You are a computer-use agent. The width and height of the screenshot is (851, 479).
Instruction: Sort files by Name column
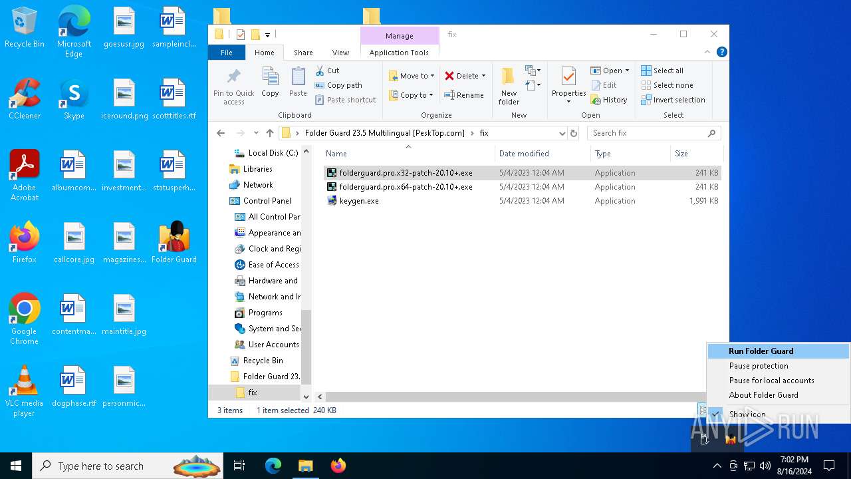(408, 154)
